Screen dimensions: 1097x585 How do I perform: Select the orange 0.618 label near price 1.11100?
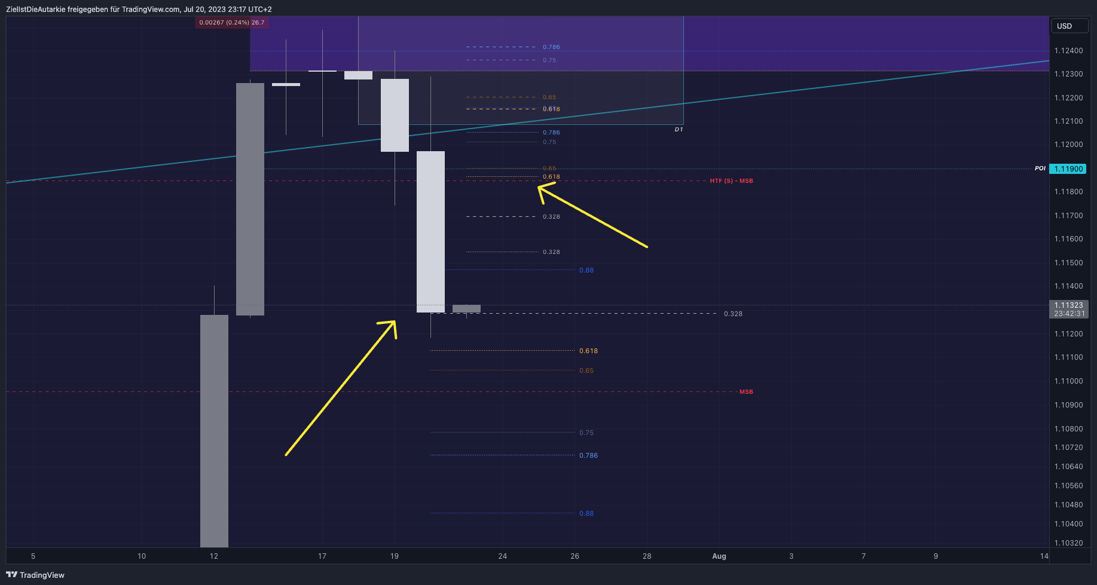point(588,351)
